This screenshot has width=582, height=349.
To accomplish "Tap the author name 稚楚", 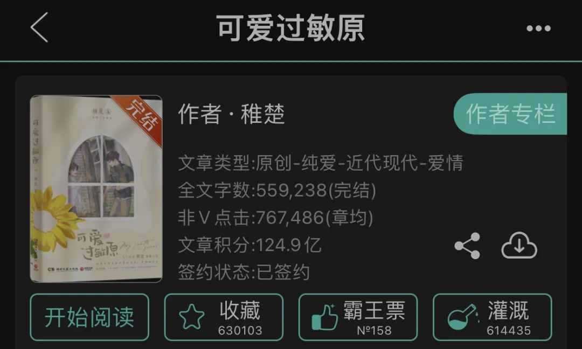I will tap(263, 114).
